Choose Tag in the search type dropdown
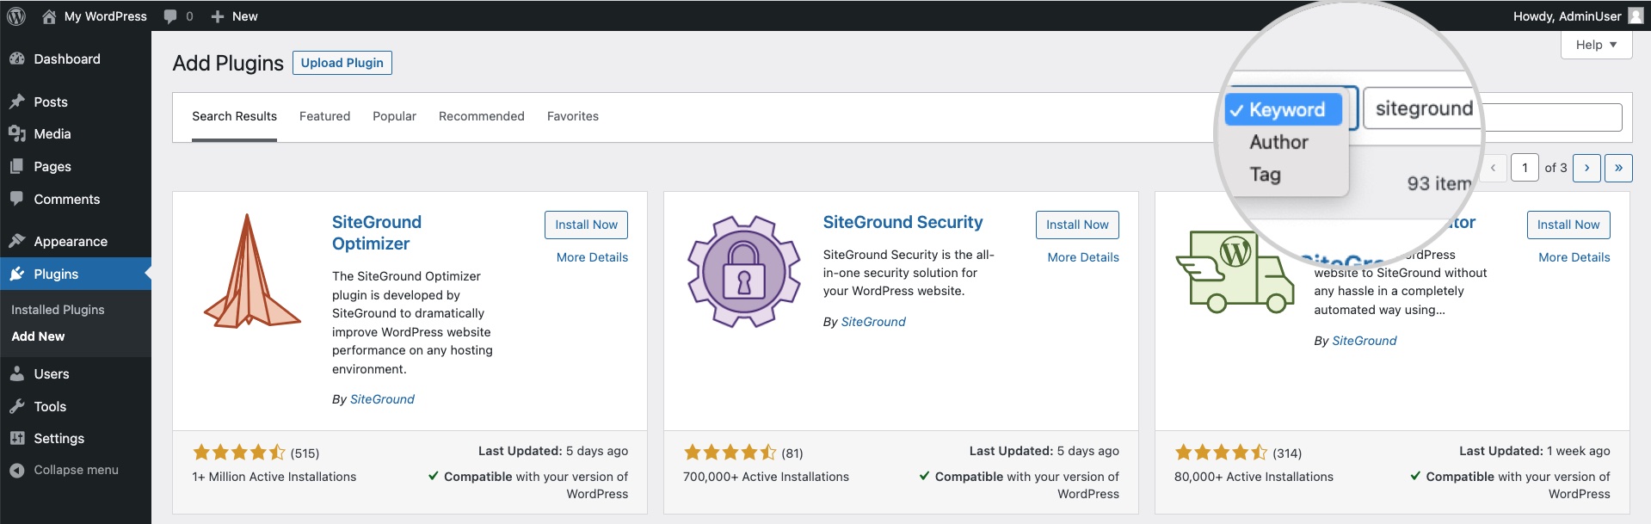The height and width of the screenshot is (524, 1651). click(1265, 175)
